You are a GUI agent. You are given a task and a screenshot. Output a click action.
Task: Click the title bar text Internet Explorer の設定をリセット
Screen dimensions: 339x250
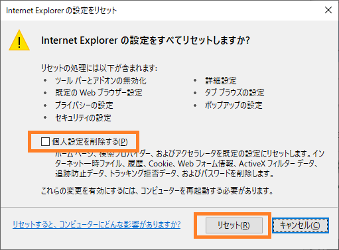click(x=62, y=11)
